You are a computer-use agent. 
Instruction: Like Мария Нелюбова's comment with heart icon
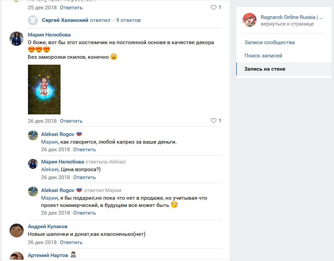(214, 121)
